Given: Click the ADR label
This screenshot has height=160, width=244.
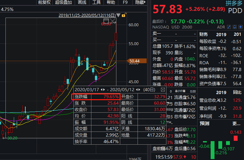Looking at the screenshot, I should [221, 27].
